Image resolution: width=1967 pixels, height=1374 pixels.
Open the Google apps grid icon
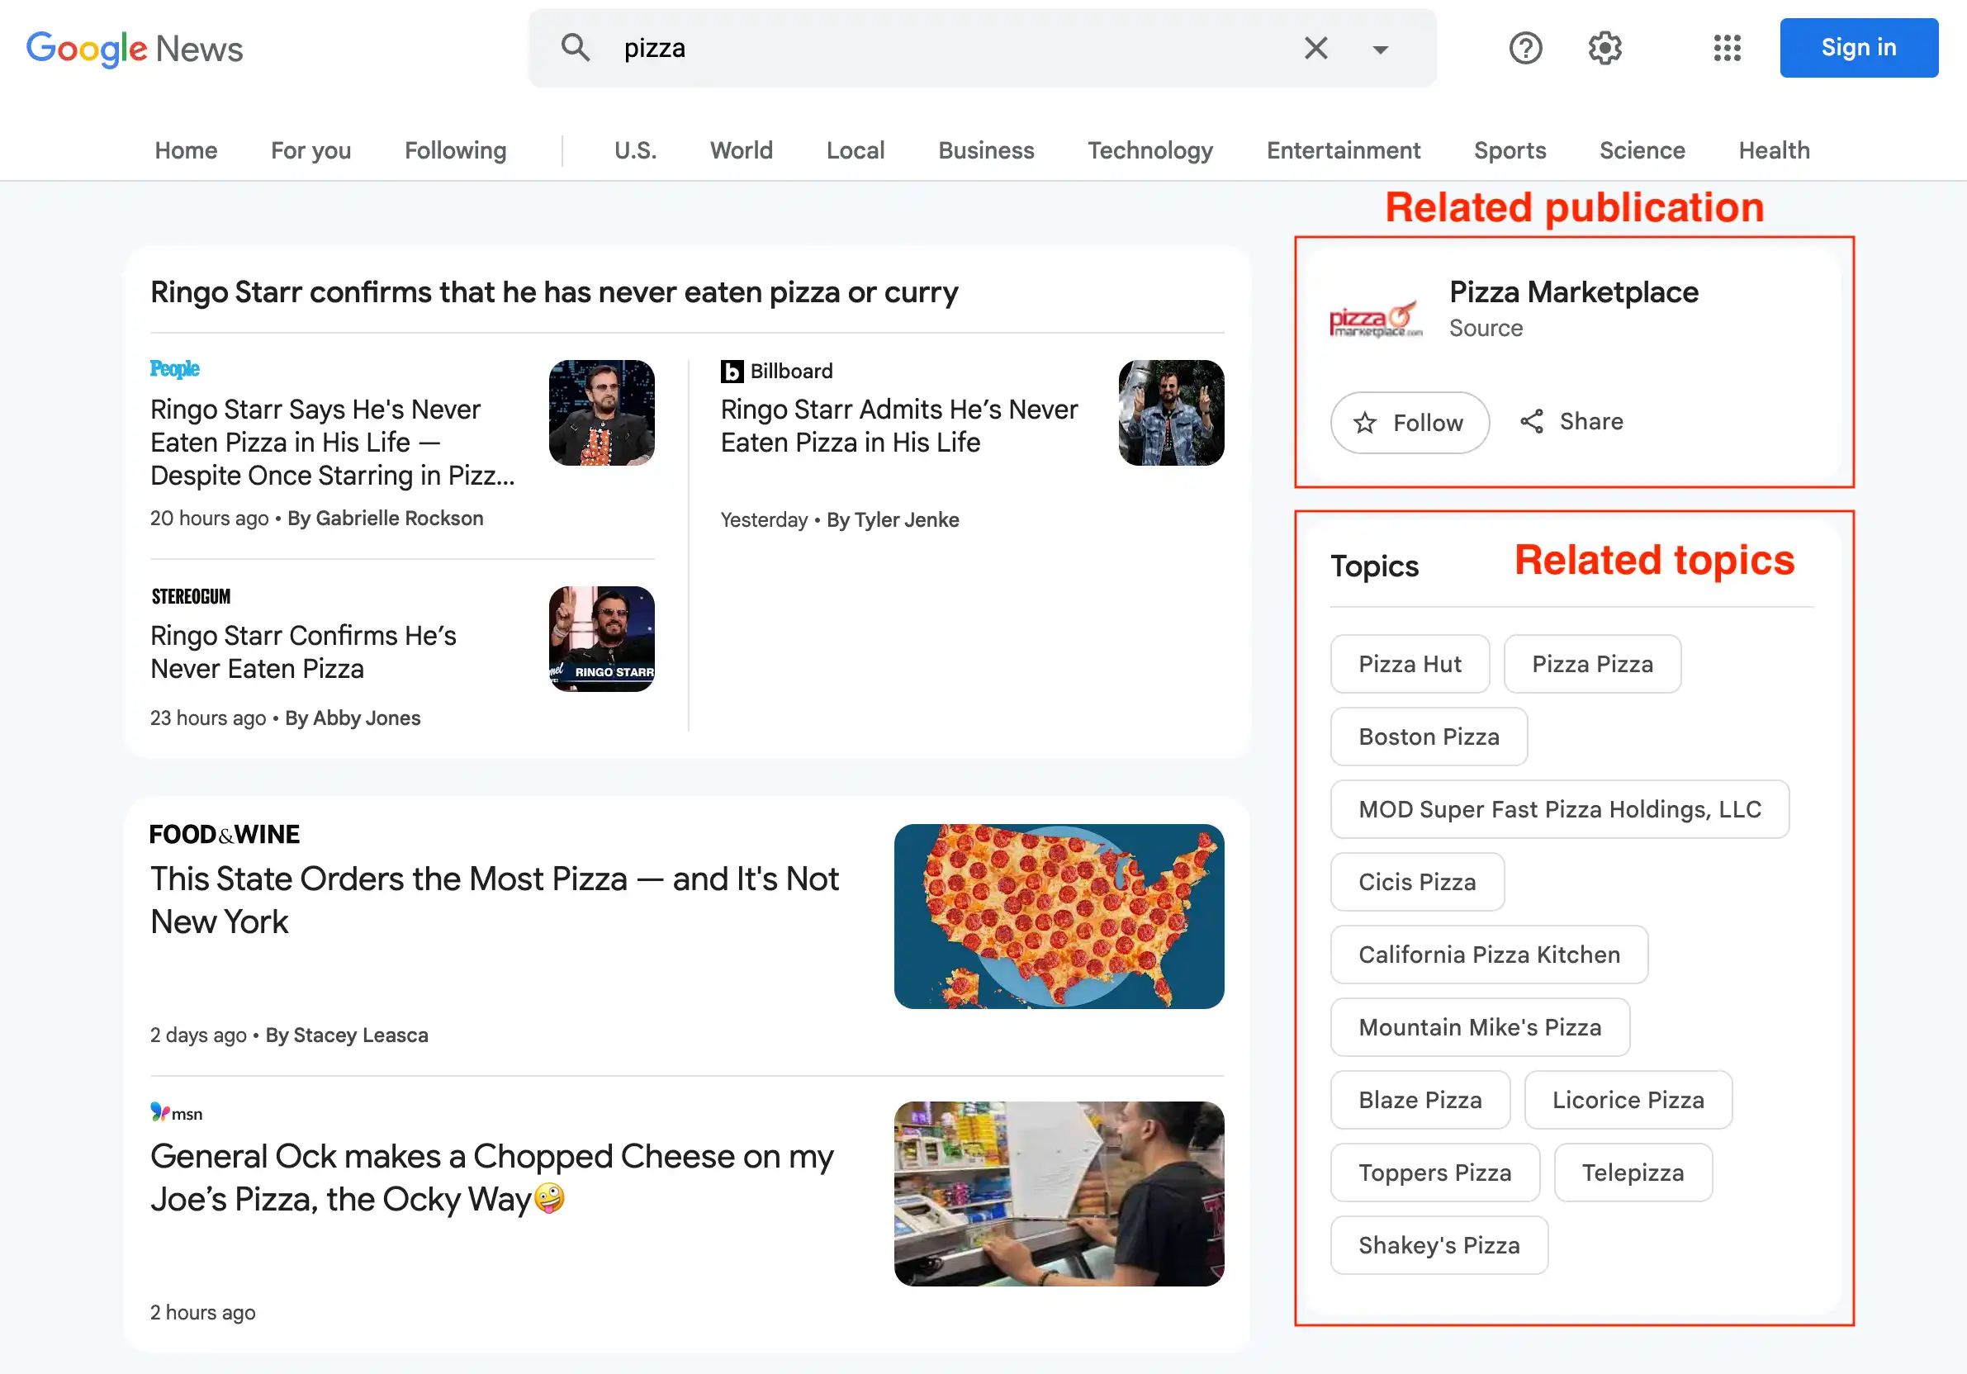(1728, 48)
